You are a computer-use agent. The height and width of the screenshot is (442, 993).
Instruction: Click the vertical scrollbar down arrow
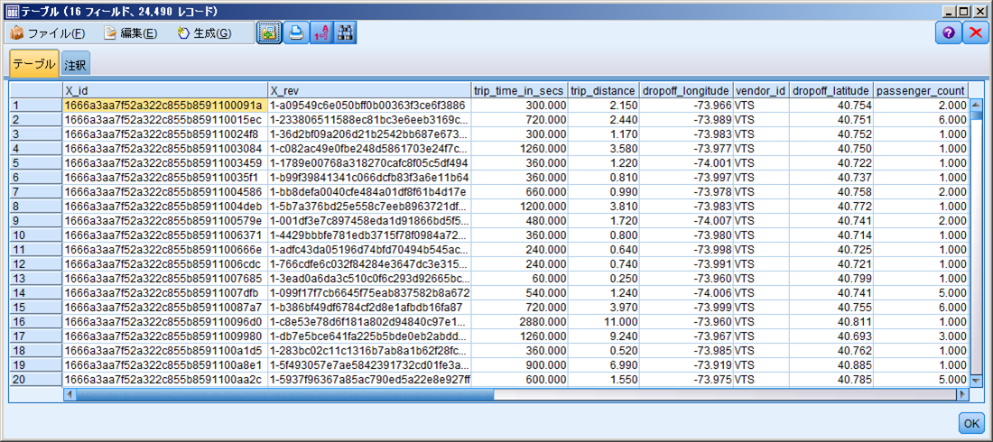pyautogui.click(x=976, y=381)
